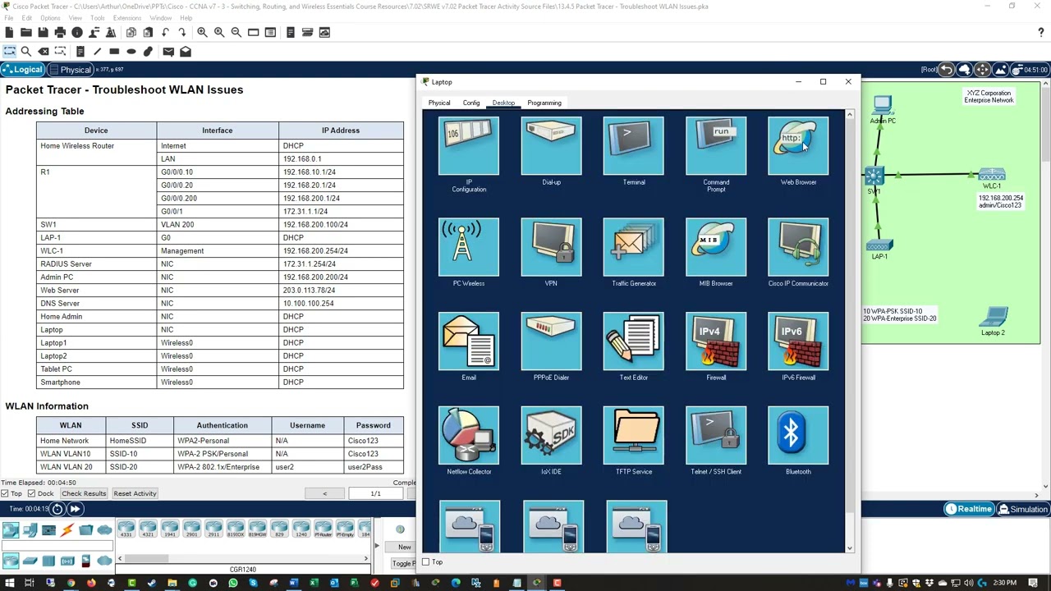Click the Undo arrow in toolbar

(x=166, y=32)
